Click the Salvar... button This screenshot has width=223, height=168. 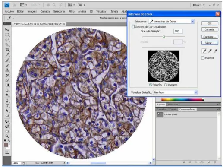(x=210, y=43)
